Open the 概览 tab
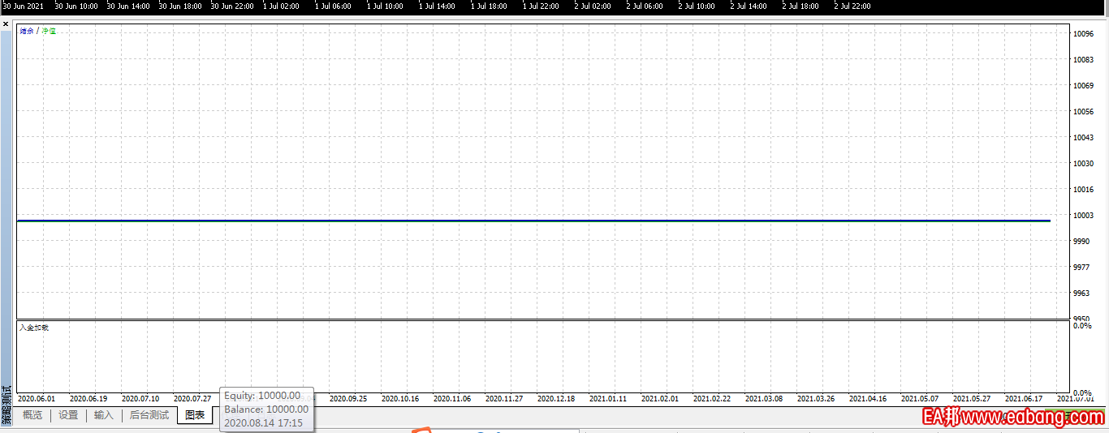 [32, 415]
